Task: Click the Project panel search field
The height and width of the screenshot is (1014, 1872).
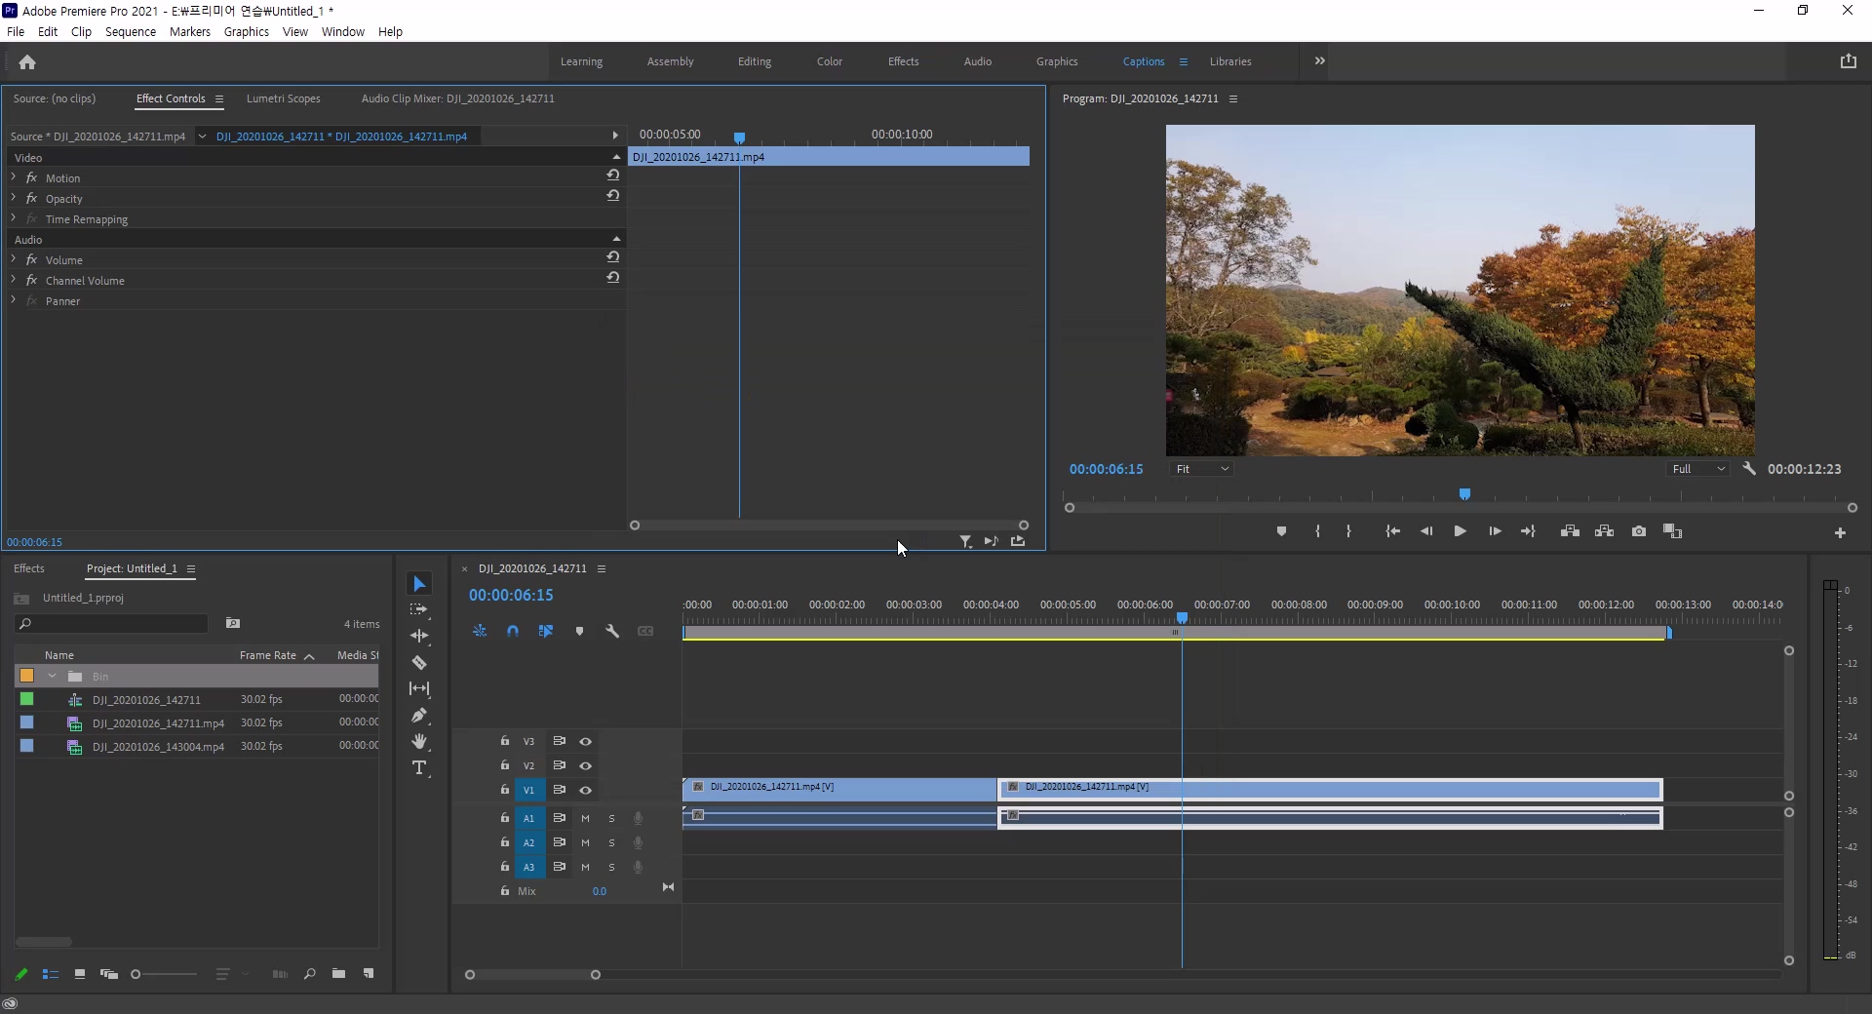Action: point(112,623)
